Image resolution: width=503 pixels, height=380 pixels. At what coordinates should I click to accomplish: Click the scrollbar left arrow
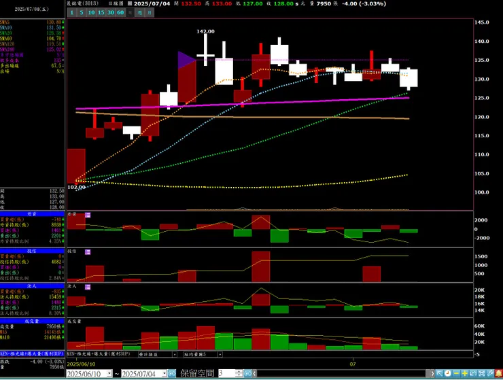click(x=254, y=374)
